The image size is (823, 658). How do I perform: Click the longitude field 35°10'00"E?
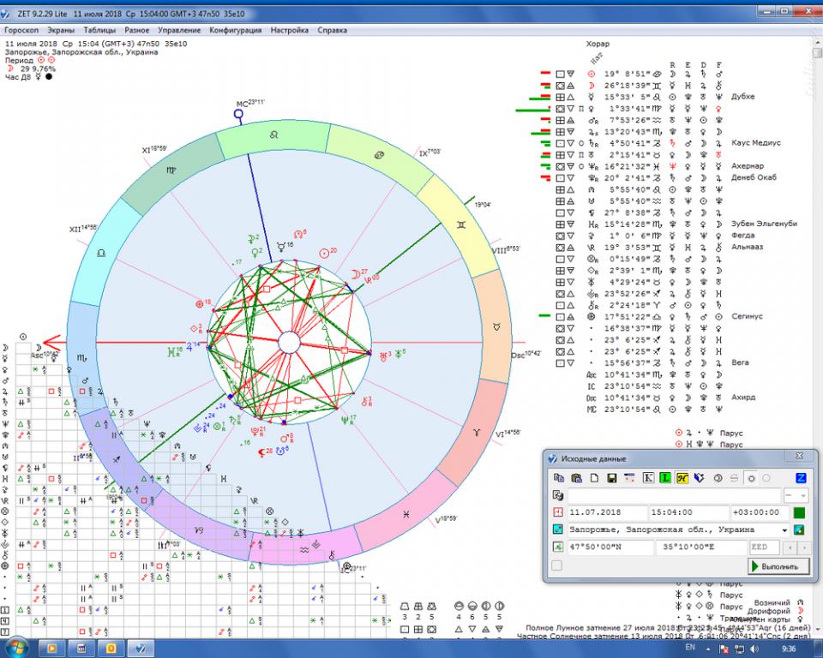point(701,547)
